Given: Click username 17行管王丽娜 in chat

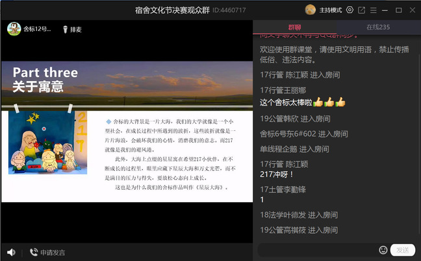Looking at the screenshot, I should (x=283, y=90).
